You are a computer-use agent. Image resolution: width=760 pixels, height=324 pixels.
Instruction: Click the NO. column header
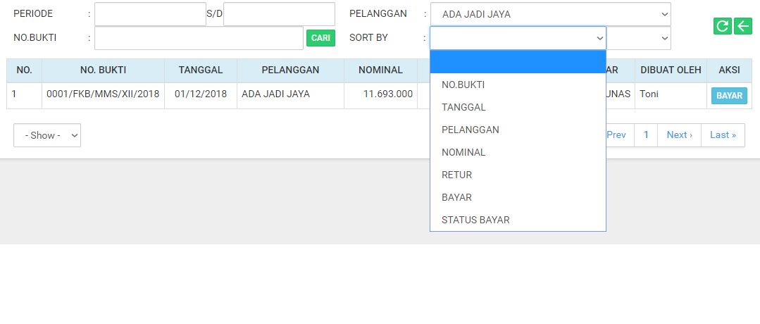point(24,70)
